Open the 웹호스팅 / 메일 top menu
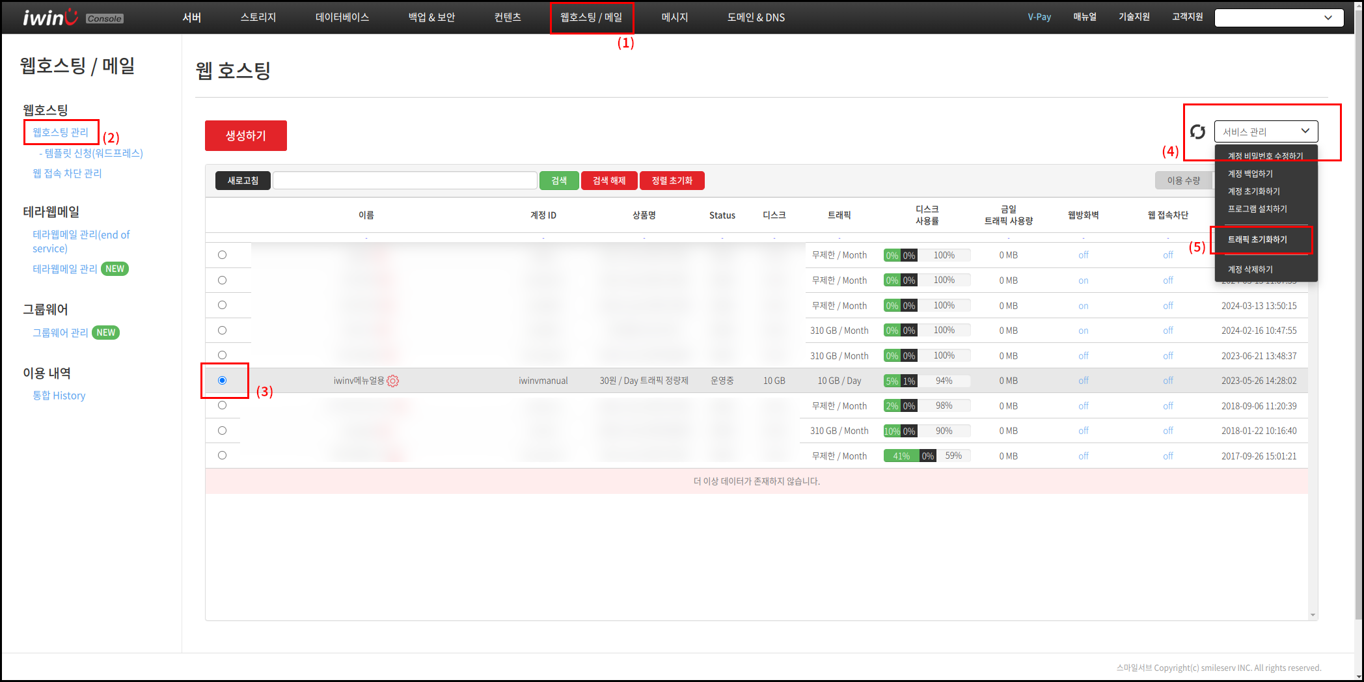The height and width of the screenshot is (682, 1364). pos(592,18)
